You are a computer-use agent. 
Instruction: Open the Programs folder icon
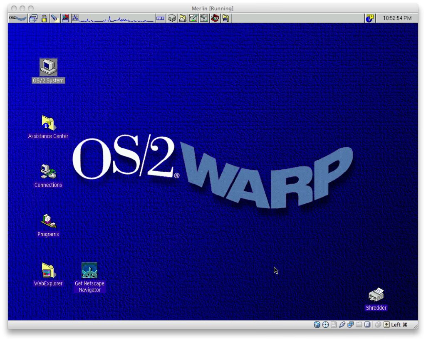point(48,221)
